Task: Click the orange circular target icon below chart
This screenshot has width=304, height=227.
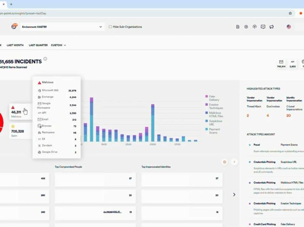Action: point(225,162)
